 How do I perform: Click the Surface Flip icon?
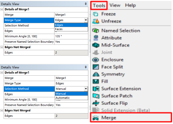96,103
